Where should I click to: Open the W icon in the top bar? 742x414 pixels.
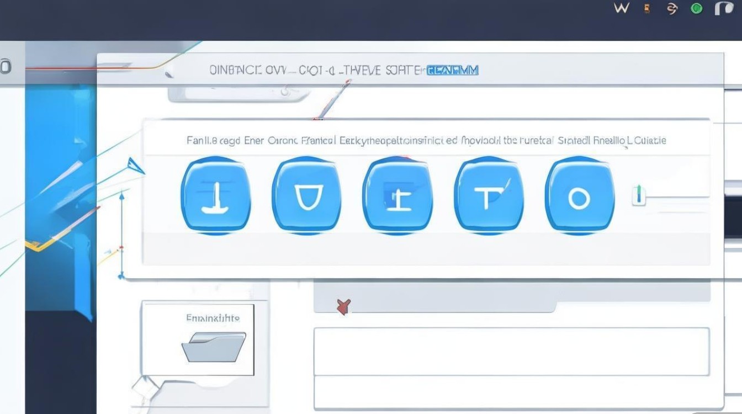coord(621,8)
